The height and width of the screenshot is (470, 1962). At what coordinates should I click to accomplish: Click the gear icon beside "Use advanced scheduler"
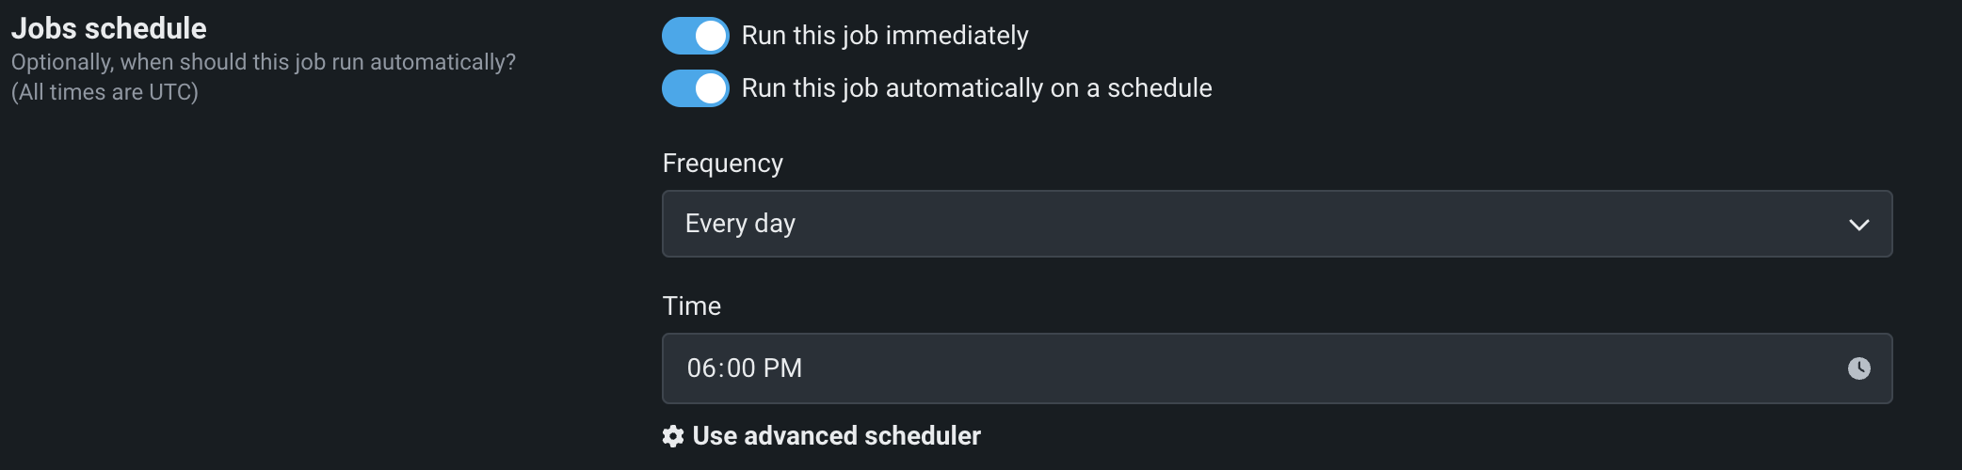point(673,436)
